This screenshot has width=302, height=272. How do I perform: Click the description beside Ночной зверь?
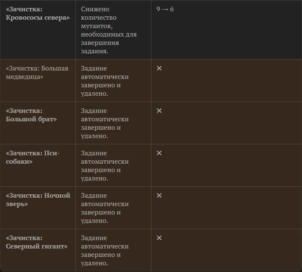coord(105,208)
